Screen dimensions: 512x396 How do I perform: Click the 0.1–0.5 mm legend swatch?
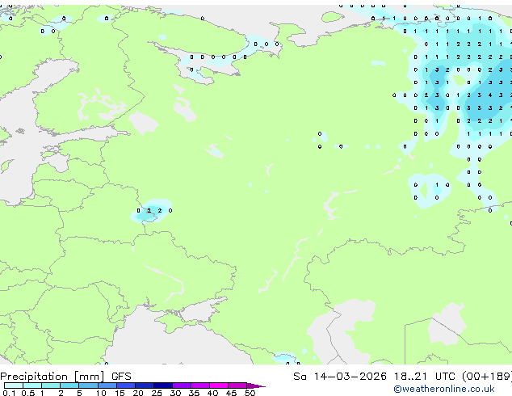[x=14, y=385]
